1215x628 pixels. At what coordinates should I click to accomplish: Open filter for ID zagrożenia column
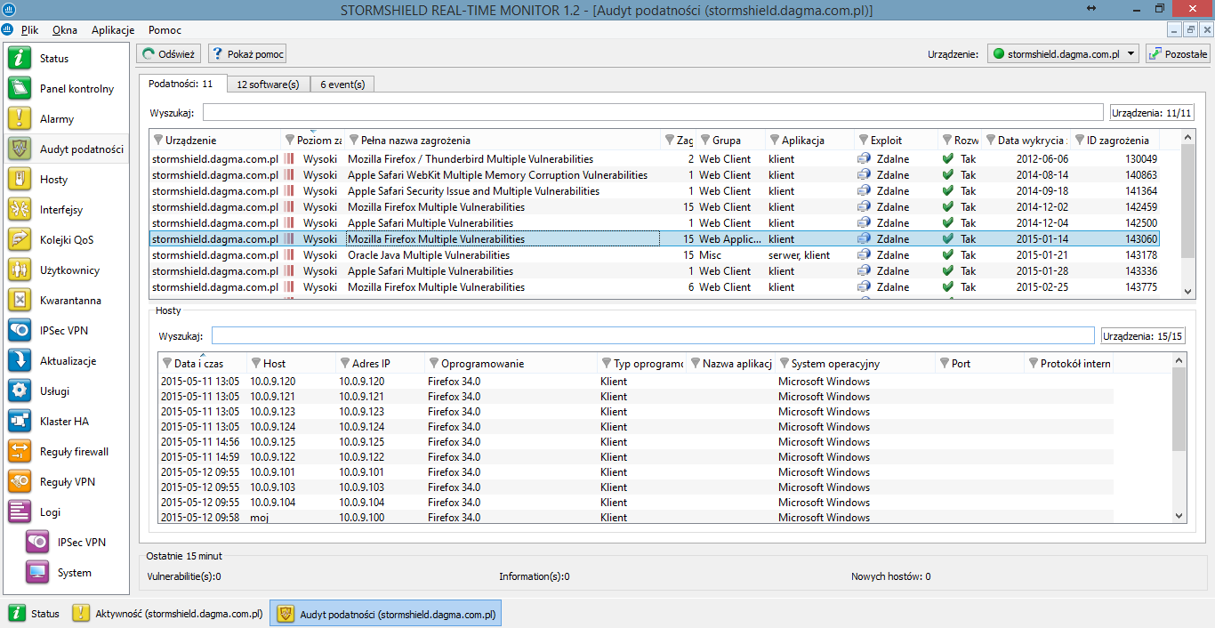tap(1080, 141)
